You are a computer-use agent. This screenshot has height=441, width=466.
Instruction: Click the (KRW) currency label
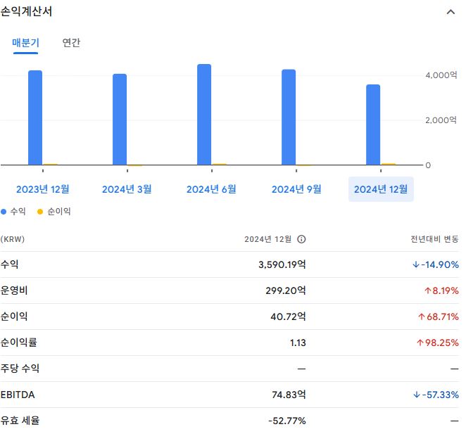click(x=13, y=239)
